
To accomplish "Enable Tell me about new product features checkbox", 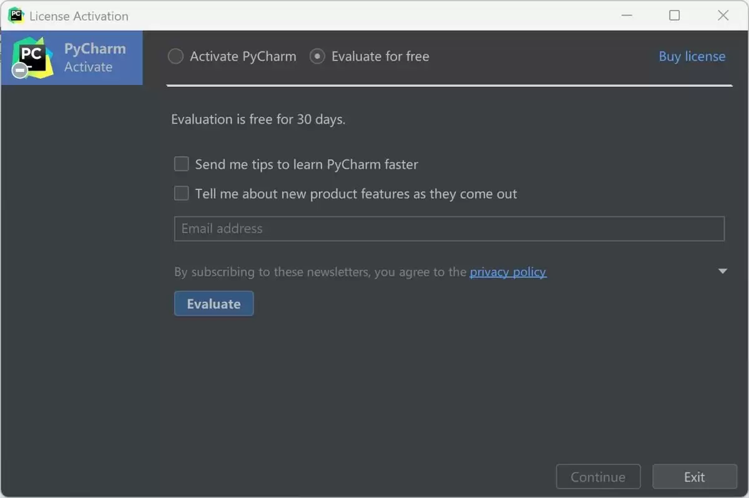I will point(181,193).
